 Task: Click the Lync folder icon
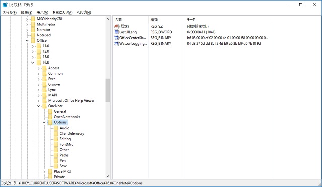pyautogui.click(x=45, y=90)
